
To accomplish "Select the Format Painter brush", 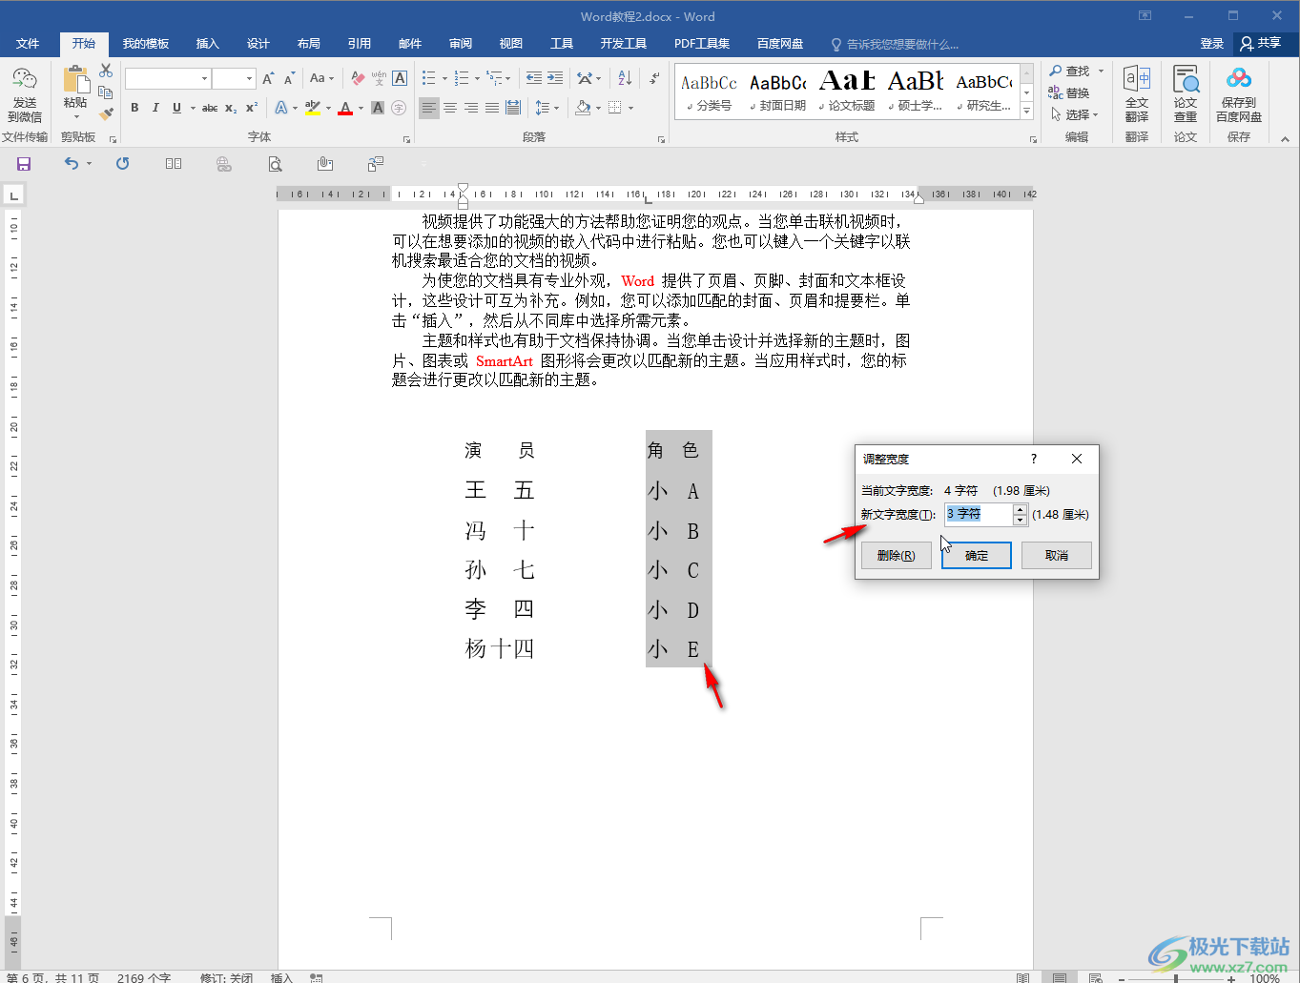I will coord(106,113).
